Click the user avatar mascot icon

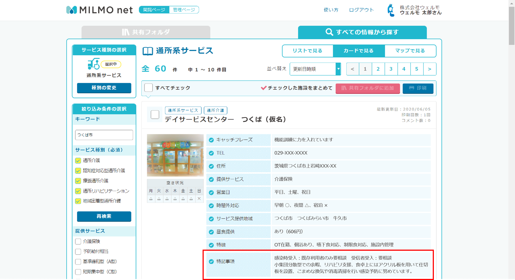[x=391, y=10]
